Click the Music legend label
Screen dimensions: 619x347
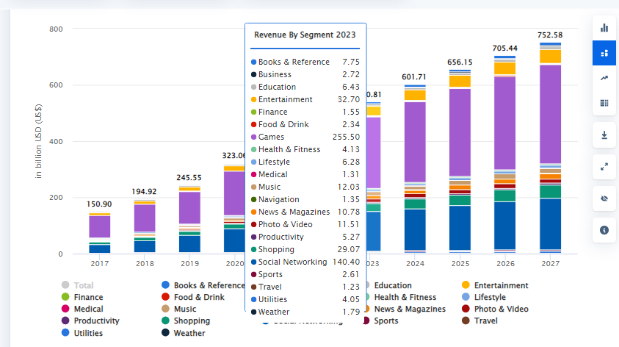pos(184,309)
